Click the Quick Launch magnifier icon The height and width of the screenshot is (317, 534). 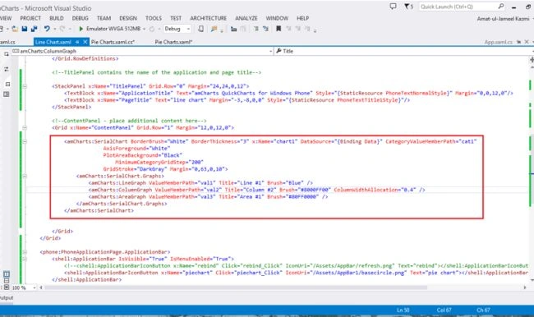[x=501, y=6]
